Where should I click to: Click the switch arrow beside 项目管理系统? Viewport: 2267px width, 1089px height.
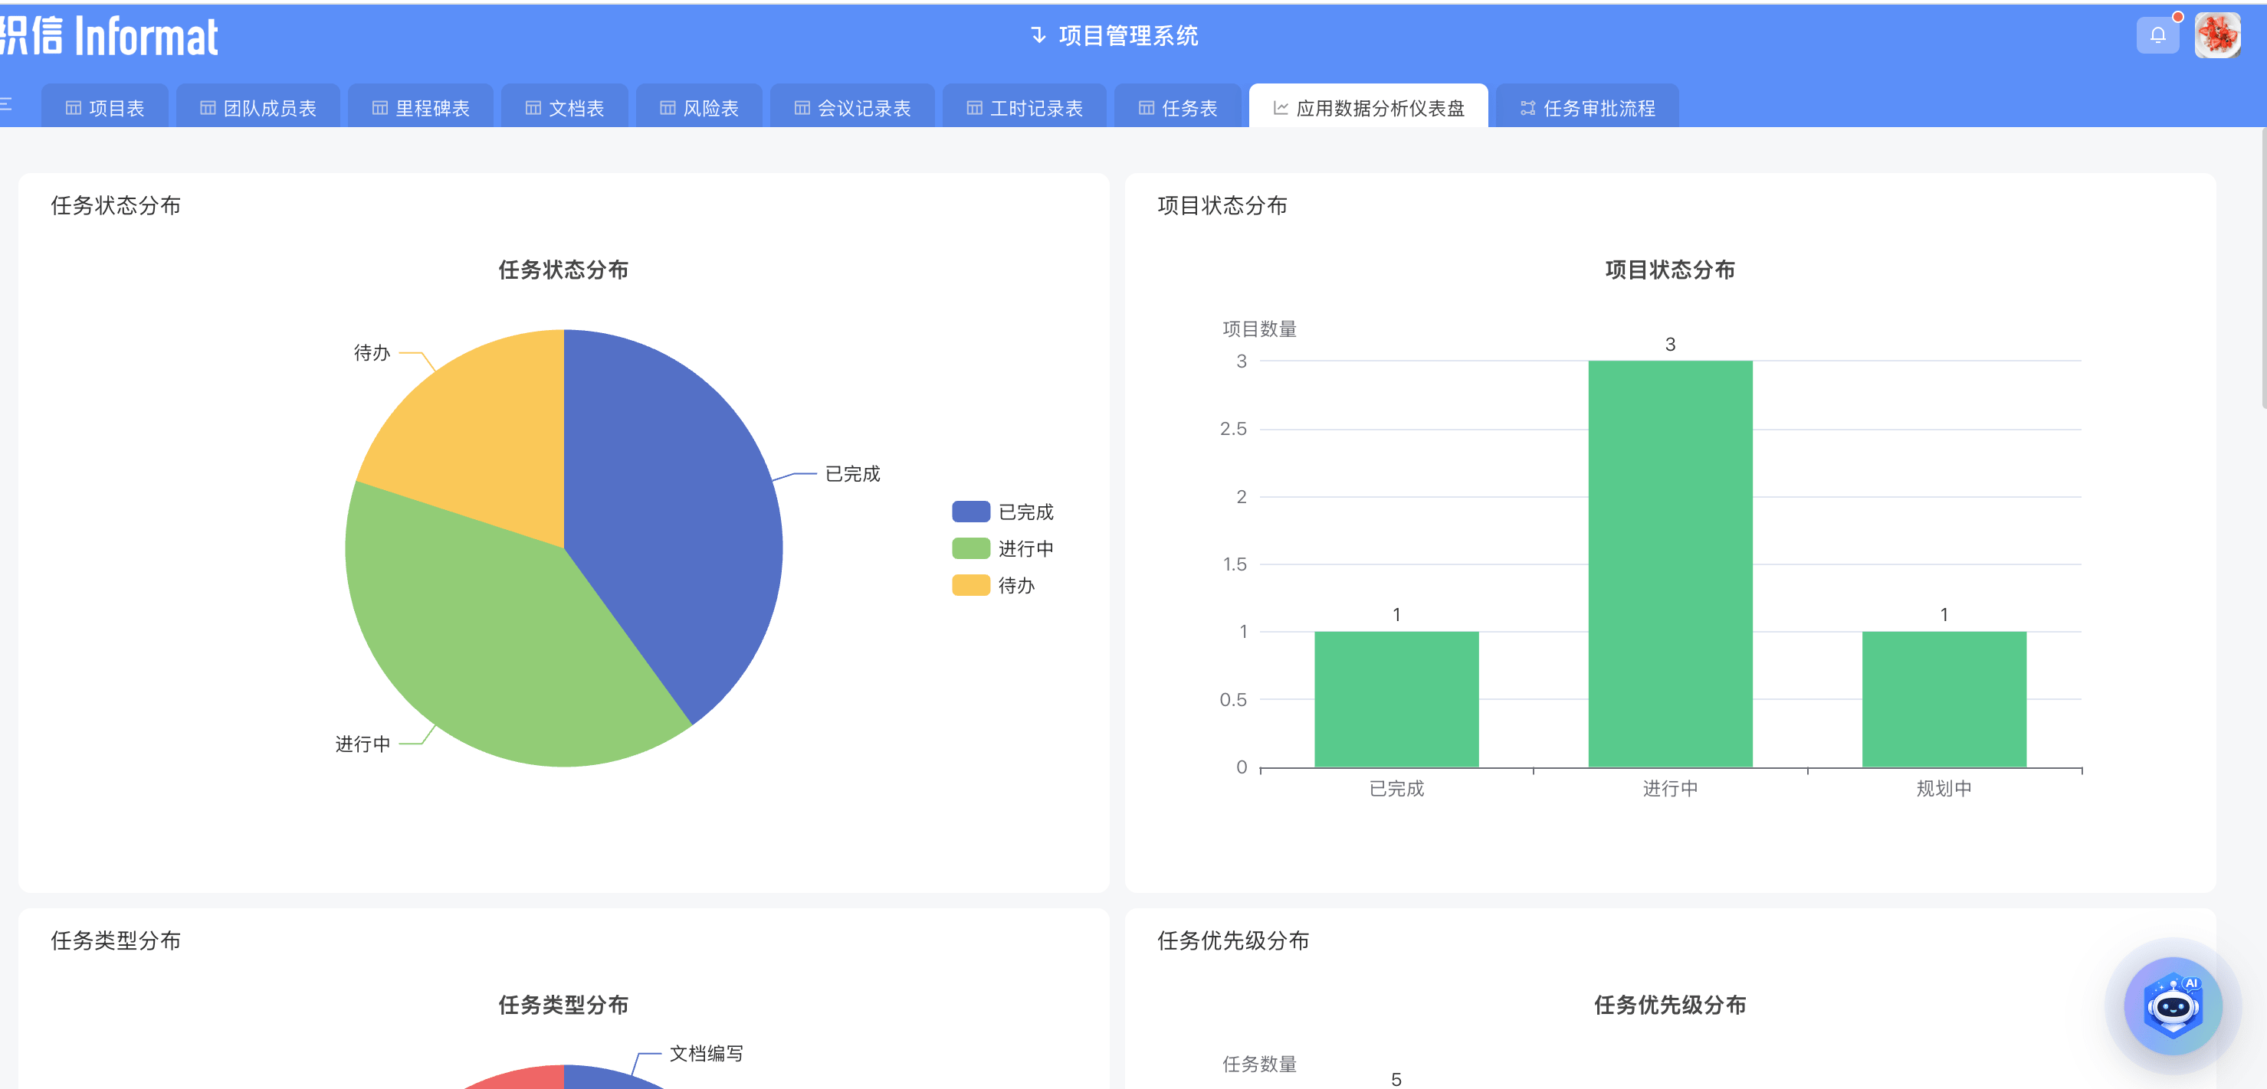1038,35
